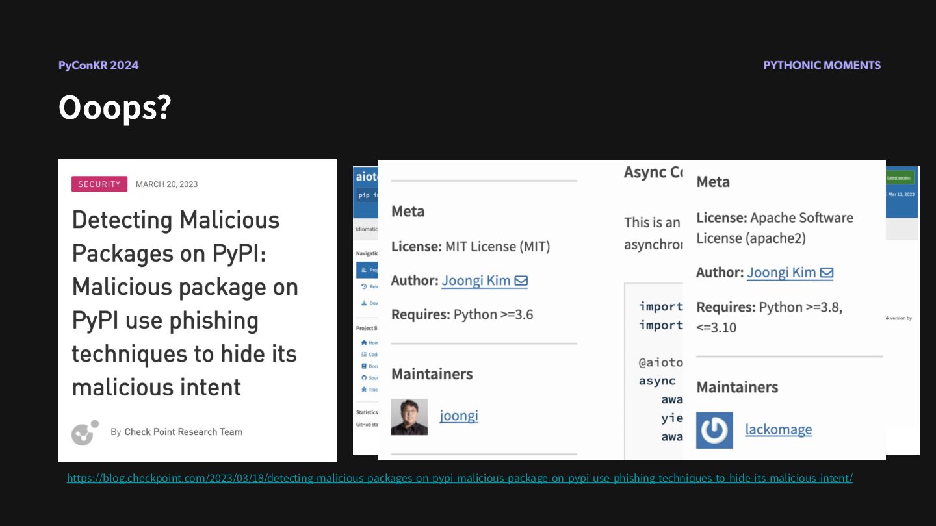Click the Statistics heading in PyPI sidebar

[x=367, y=412]
